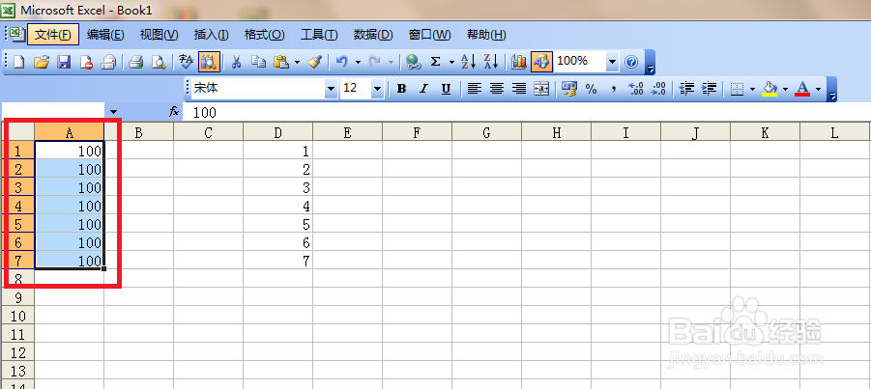
Task: Apply the yellow fill color
Action: coord(769,89)
